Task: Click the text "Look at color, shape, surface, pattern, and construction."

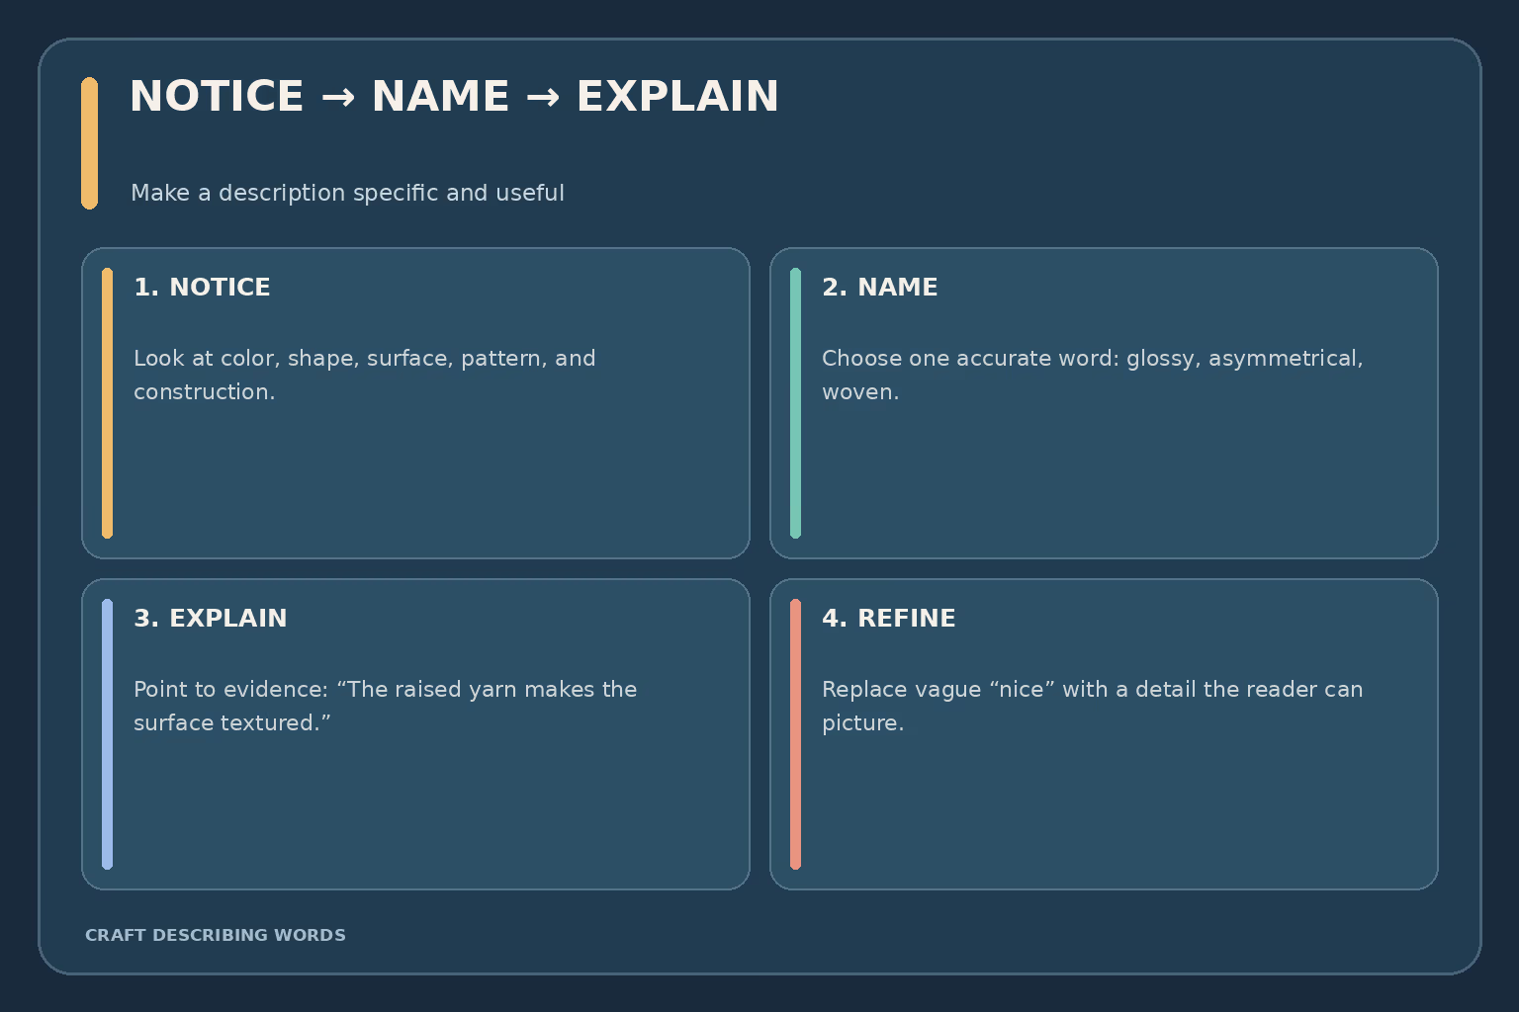Action: 365,375
